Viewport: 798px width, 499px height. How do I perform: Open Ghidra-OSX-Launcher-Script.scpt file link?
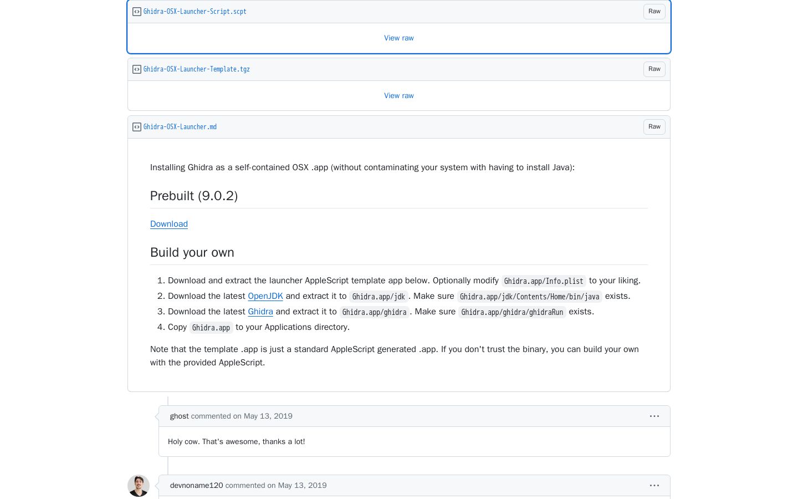(195, 12)
